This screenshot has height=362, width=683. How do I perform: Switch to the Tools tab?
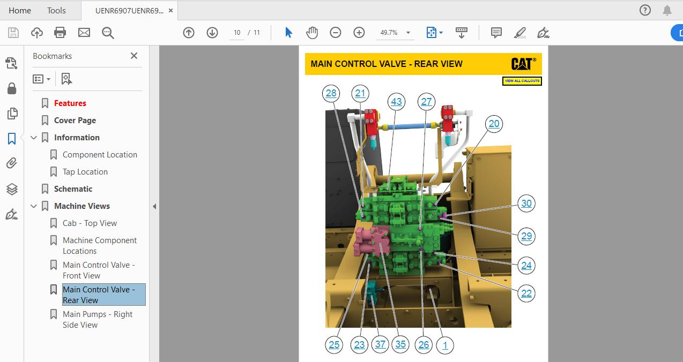[56, 10]
